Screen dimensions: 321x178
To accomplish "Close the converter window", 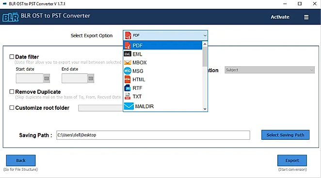I will click(x=315, y=4).
